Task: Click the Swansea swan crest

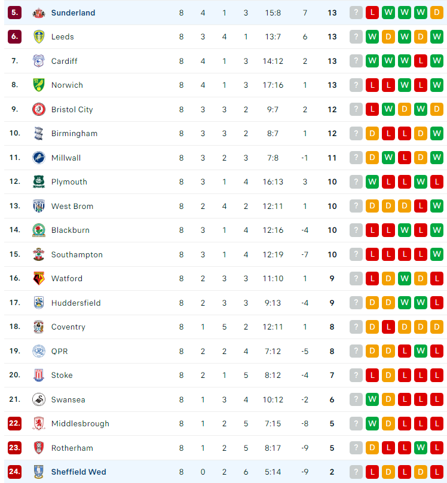Action: click(39, 399)
